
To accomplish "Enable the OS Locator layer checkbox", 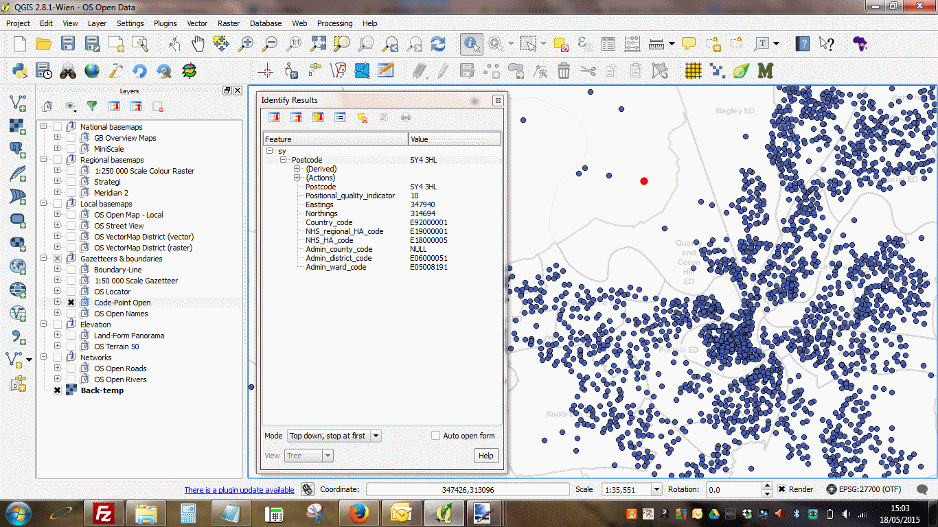I will coord(71,292).
